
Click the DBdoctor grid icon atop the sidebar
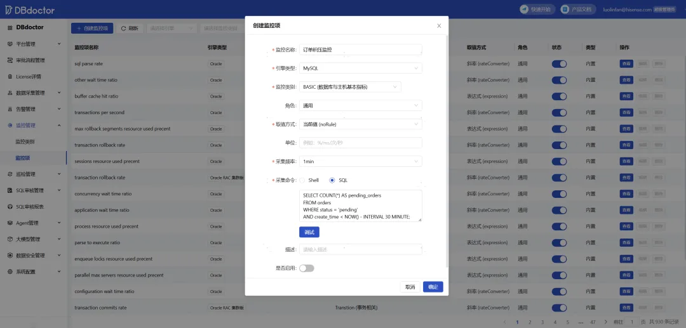(10, 27)
